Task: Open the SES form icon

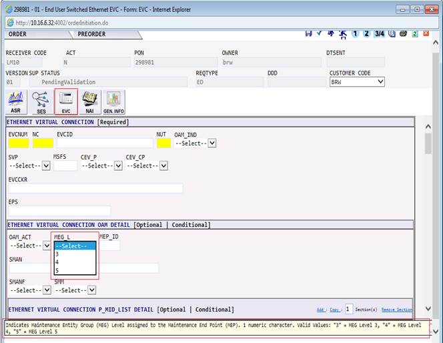Action: (41, 102)
